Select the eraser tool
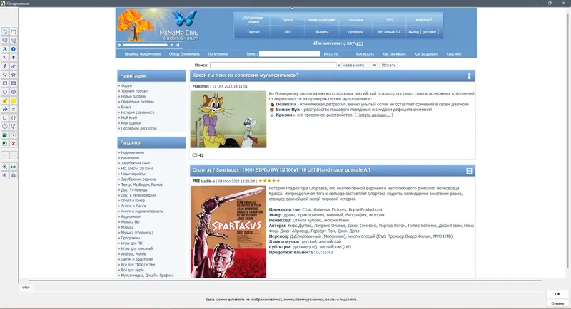 [14, 66]
